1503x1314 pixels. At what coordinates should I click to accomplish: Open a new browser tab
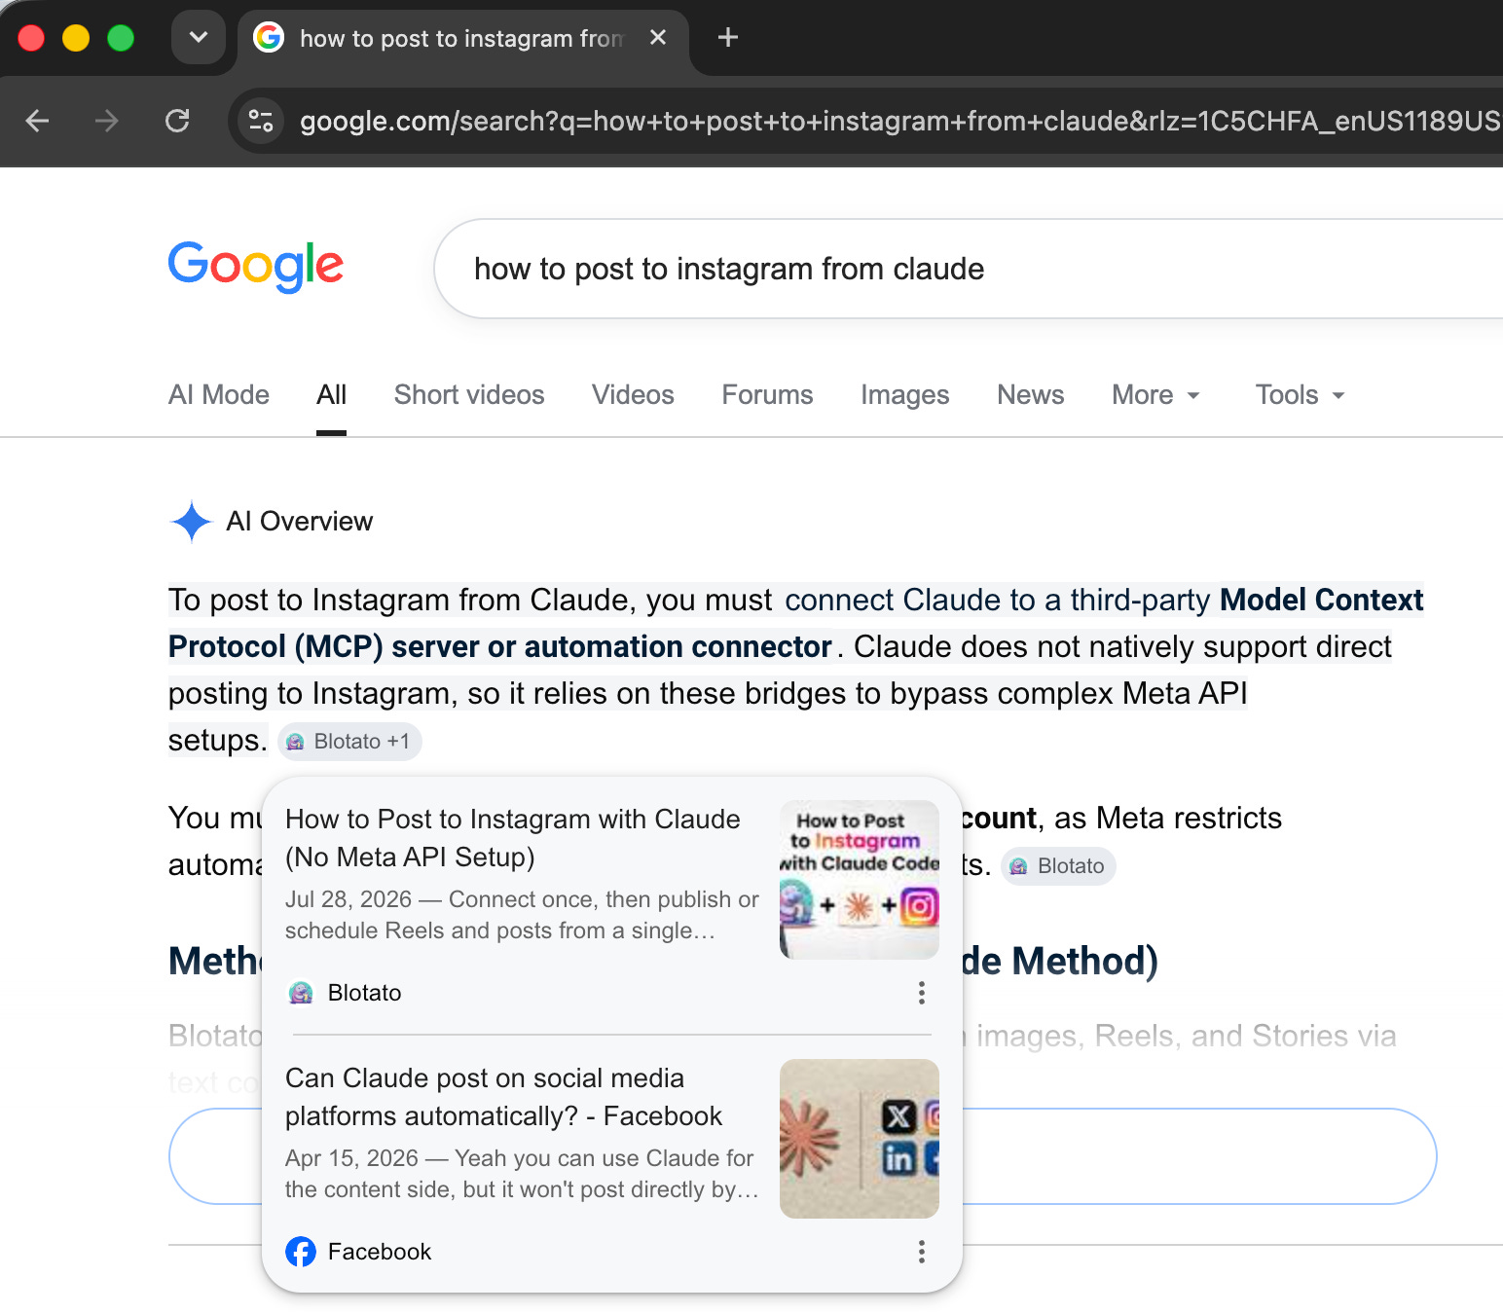727,38
